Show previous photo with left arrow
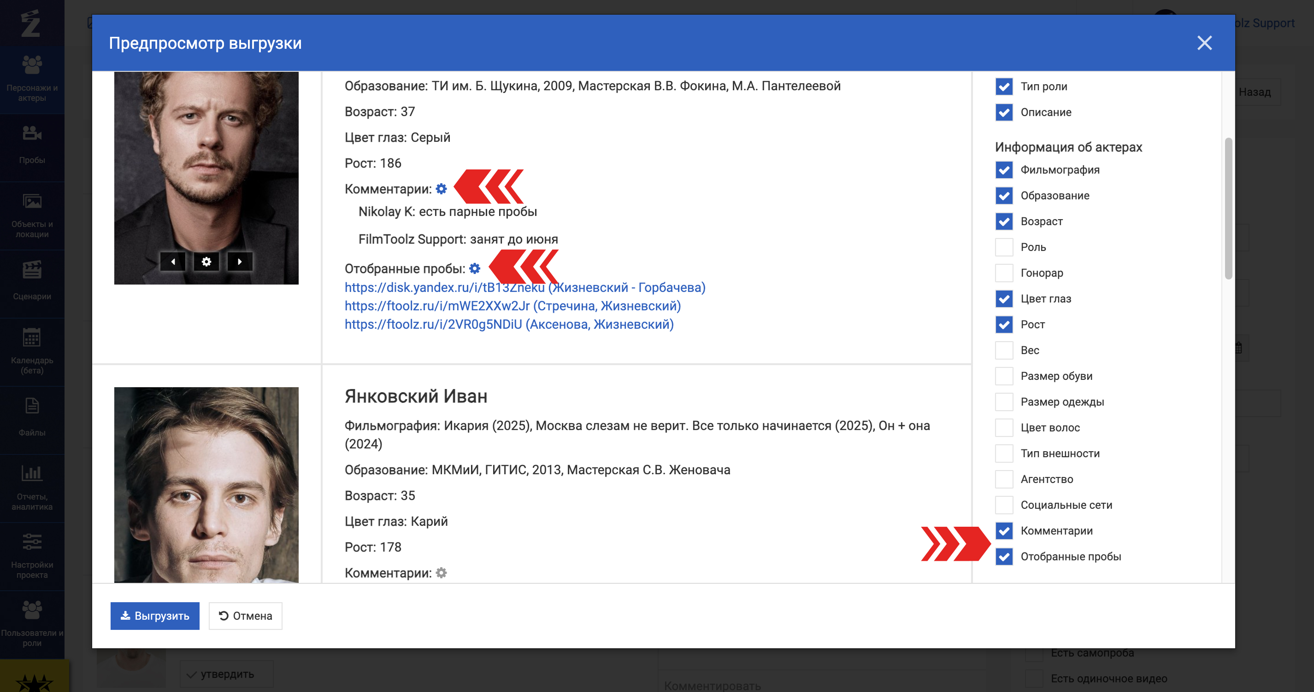 pos(173,262)
